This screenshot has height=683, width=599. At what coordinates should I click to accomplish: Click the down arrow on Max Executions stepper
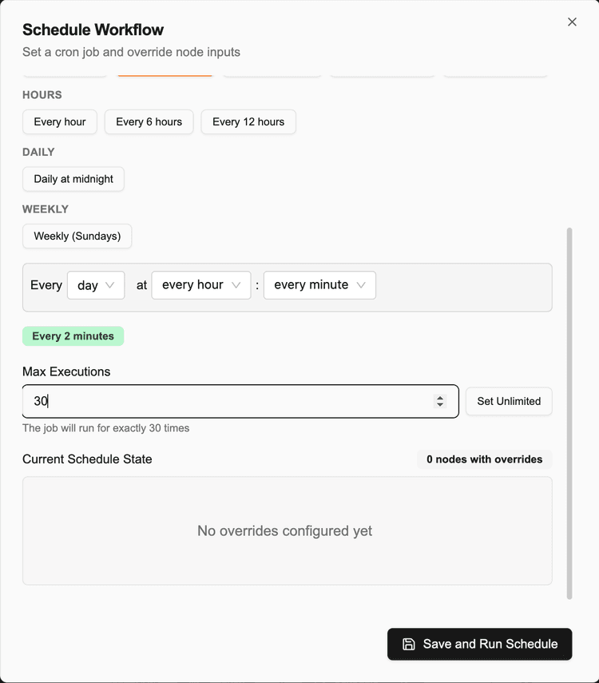point(440,405)
